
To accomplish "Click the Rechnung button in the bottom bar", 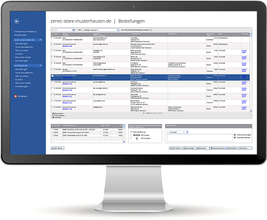I will [203, 148].
